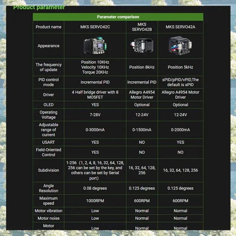
Task: Click '4 Half bridge driver with 8 MOSFET'
Action: (95, 95)
